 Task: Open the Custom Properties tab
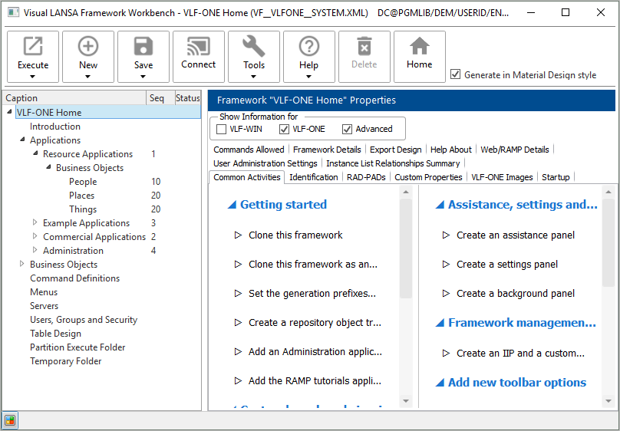tap(428, 177)
